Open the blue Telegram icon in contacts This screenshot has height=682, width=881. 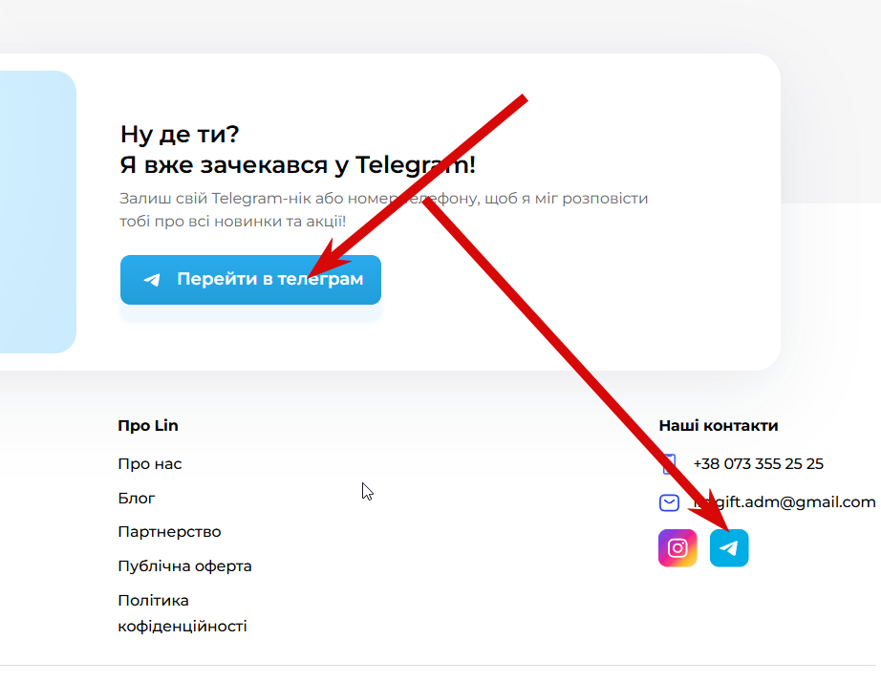coord(729,547)
